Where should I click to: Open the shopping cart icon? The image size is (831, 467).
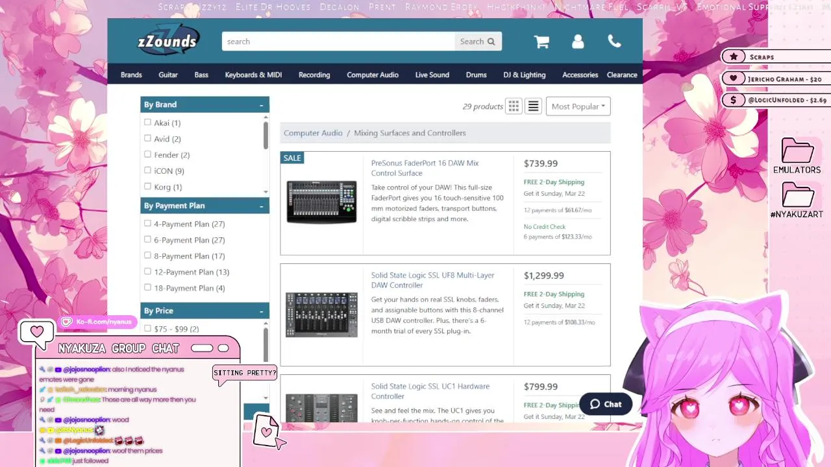point(541,42)
